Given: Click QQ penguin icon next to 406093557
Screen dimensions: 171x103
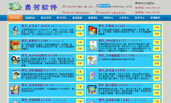Looking at the screenshot, I should 97,12.
